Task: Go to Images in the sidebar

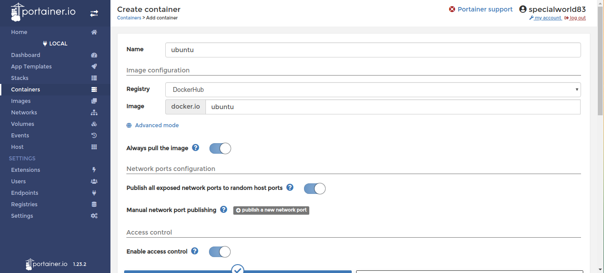Action: pos(21,101)
